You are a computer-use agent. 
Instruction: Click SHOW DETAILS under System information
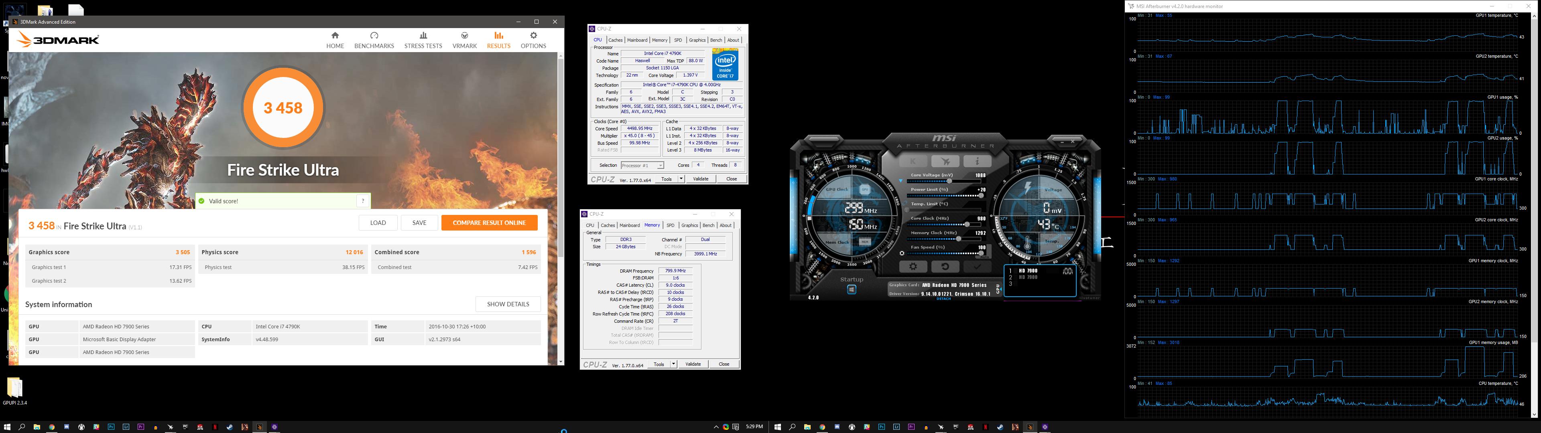[x=508, y=304]
